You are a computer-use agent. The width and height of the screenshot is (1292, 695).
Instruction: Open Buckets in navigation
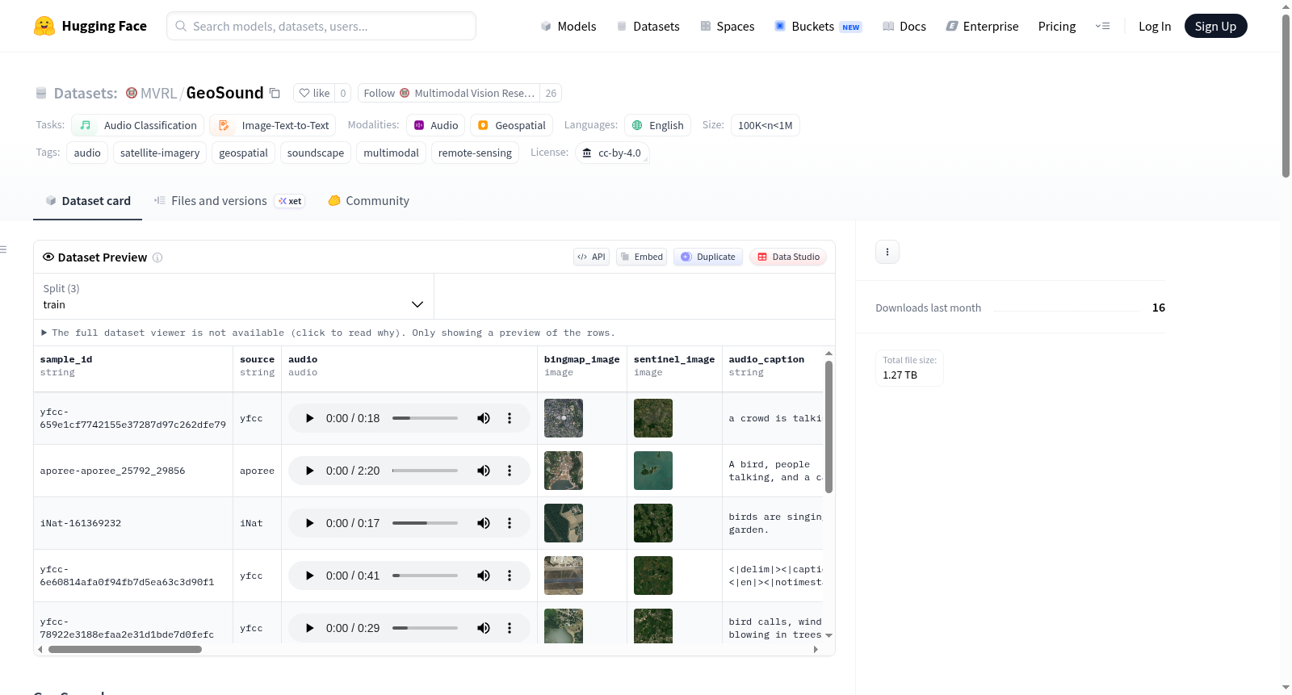coord(818,26)
